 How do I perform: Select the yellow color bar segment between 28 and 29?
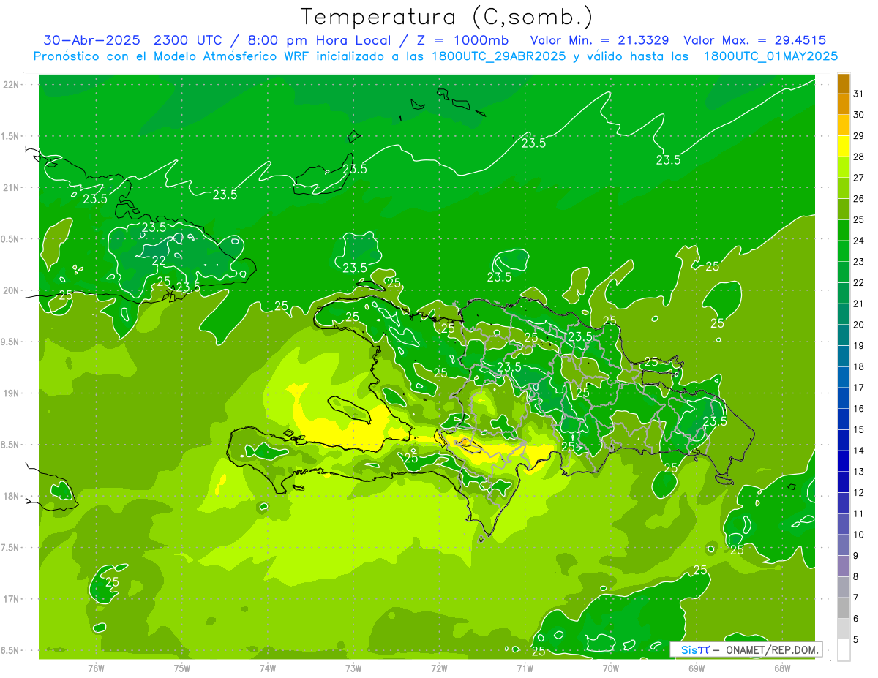844,146
